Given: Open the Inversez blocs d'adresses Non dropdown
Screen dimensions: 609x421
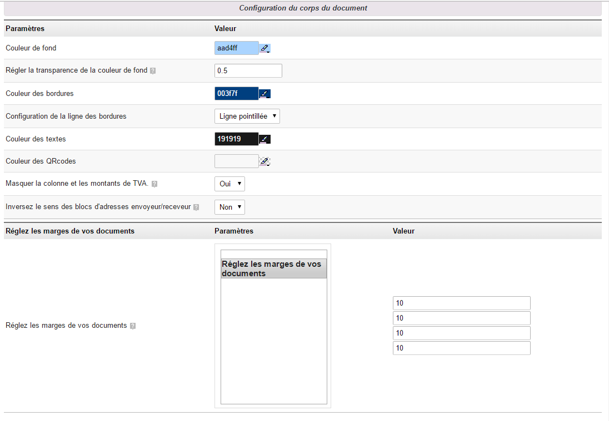Looking at the screenshot, I should point(229,207).
